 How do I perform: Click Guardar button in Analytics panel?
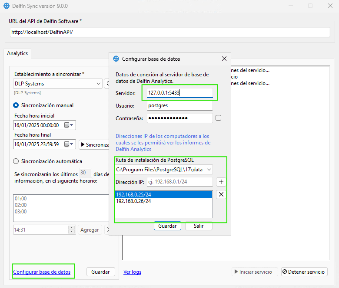click(x=100, y=272)
